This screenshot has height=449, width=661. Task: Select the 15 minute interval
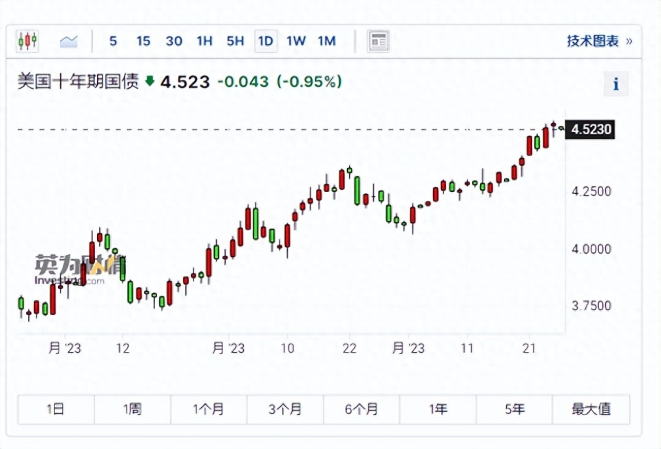143,41
